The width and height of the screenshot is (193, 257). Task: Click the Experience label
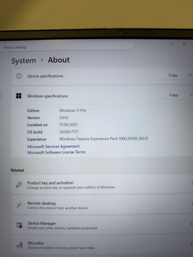[37, 139]
